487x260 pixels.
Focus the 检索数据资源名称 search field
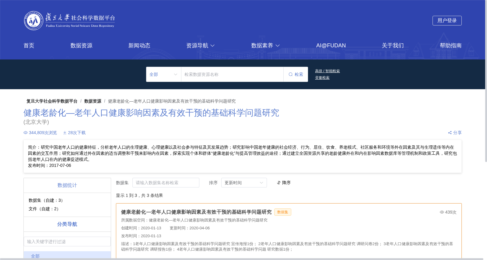click(x=232, y=74)
